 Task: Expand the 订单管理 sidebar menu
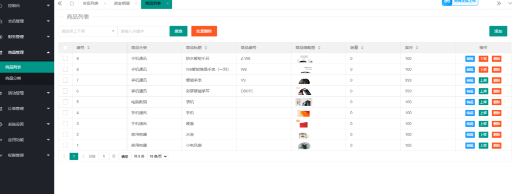pos(27,109)
